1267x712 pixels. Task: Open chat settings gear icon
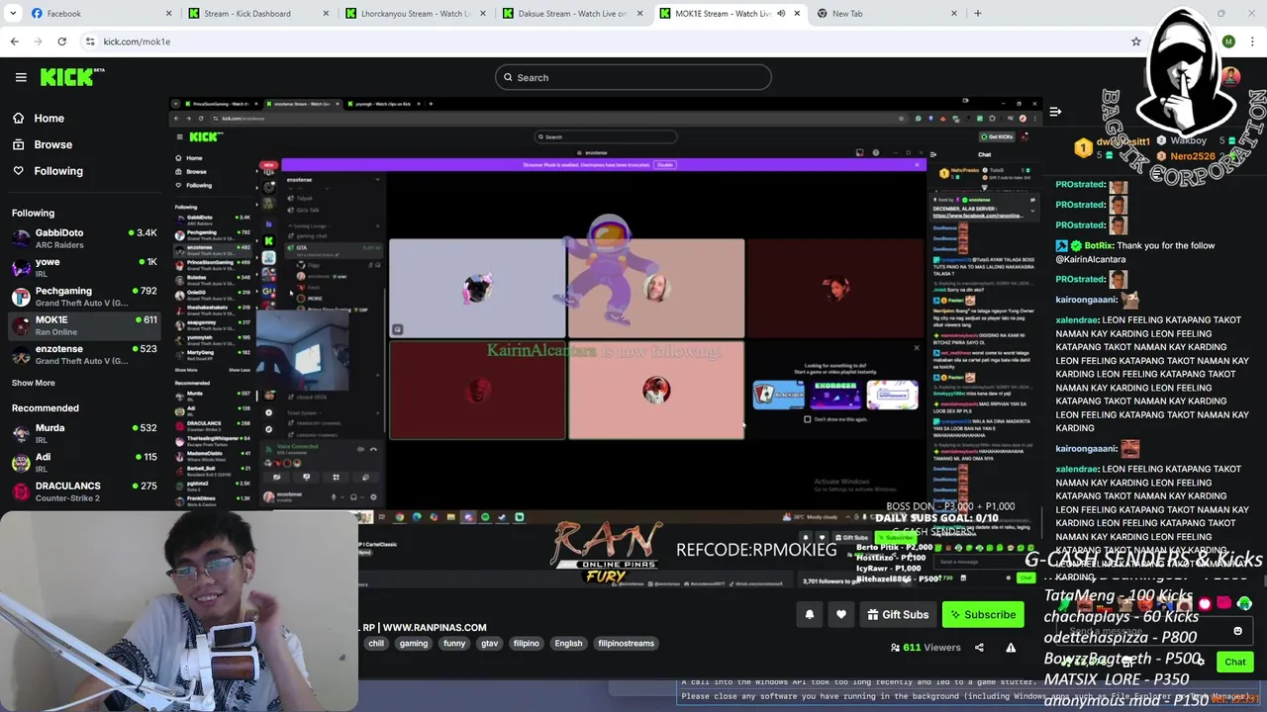[x=1202, y=662]
